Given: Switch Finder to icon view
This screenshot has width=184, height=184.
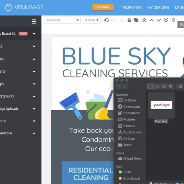Looking at the screenshot, I should click(x=151, y=86).
